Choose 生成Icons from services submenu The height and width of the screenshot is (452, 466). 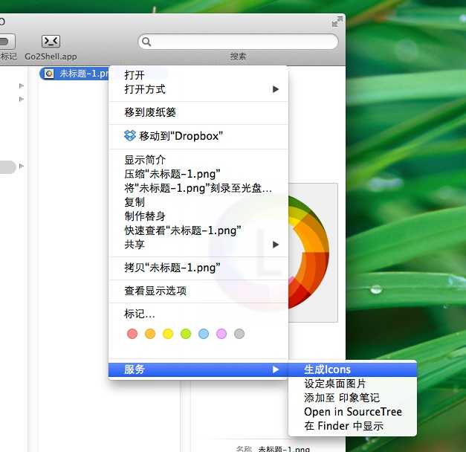click(x=352, y=369)
